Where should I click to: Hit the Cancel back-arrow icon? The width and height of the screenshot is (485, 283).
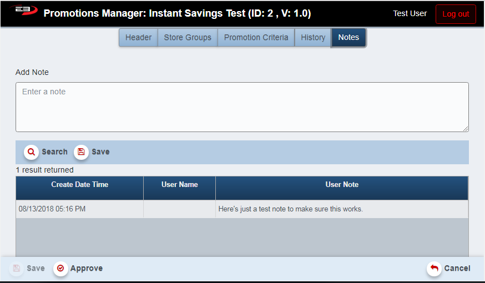pos(434,269)
